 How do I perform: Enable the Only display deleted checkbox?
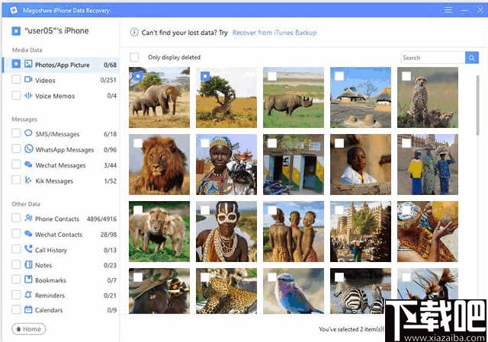(134, 57)
